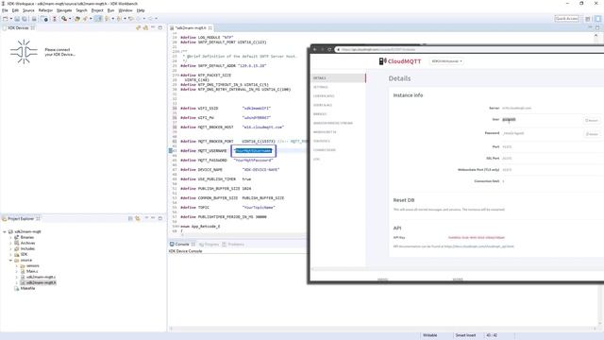Expand the Includes node
The width and height of the screenshot is (604, 340).
(x=10, y=248)
